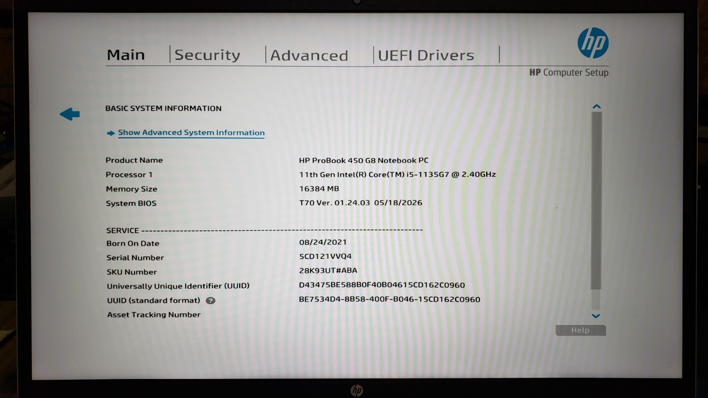This screenshot has height=398, width=708.
Task: Select the serial number 5CD121VVQ4
Action: (x=325, y=256)
